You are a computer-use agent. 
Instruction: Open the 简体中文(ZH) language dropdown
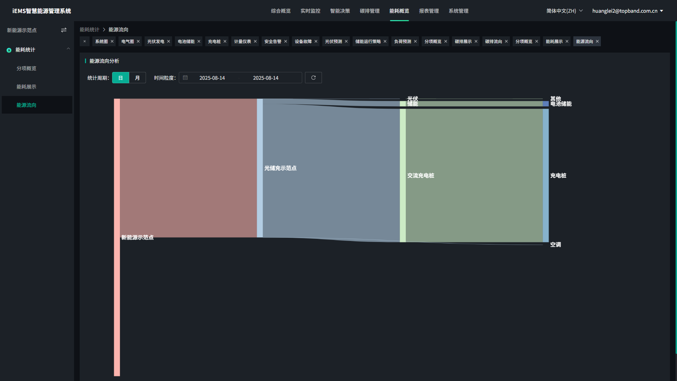click(564, 11)
